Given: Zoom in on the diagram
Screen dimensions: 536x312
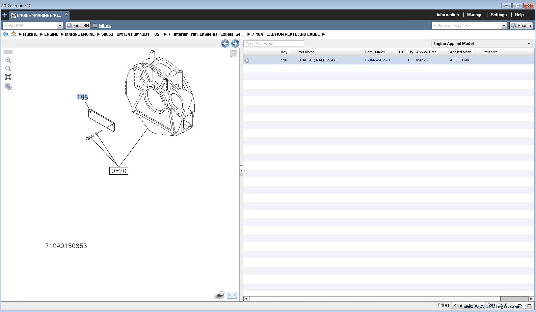Looking at the screenshot, I should [x=8, y=60].
